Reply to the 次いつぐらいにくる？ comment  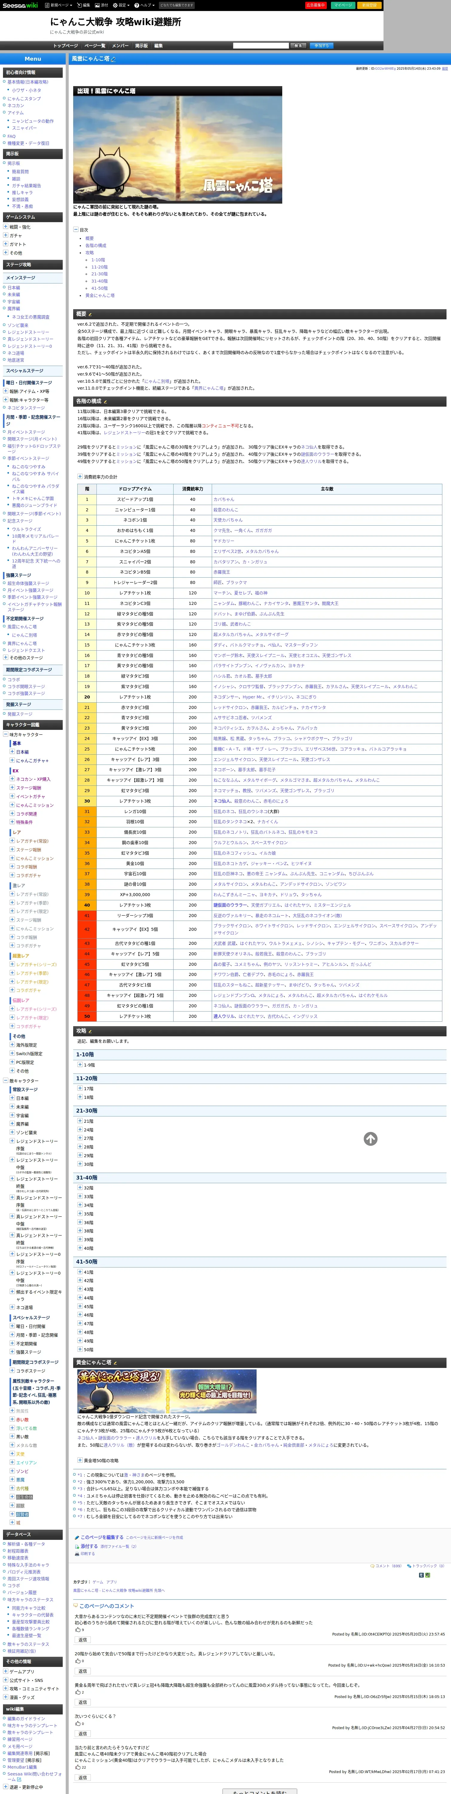82,1733
